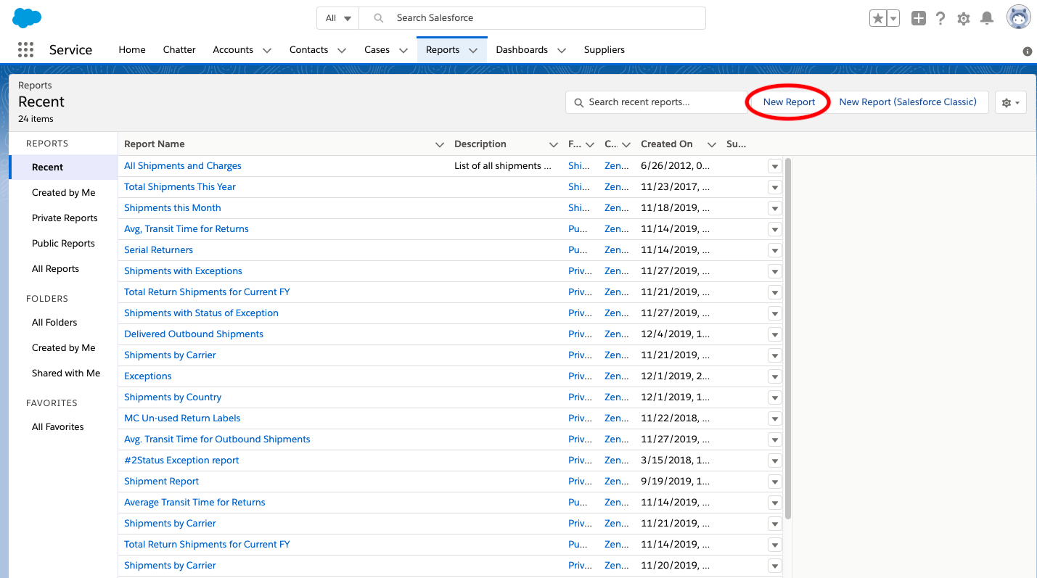Open the notifications bell icon

tap(986, 19)
